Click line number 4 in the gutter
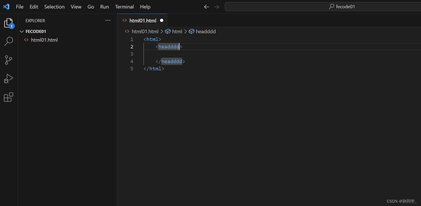This screenshot has width=421, height=206. pos(132,62)
